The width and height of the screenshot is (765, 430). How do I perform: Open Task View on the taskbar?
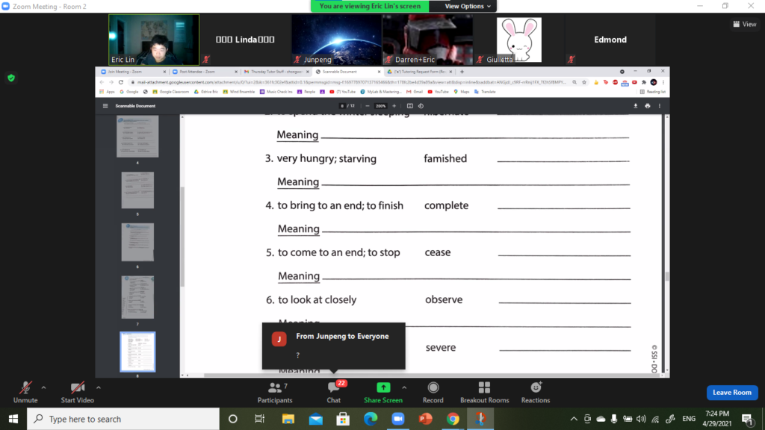coord(259,419)
